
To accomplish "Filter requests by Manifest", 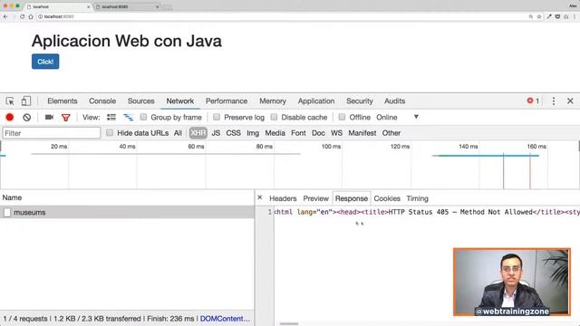I will click(362, 133).
